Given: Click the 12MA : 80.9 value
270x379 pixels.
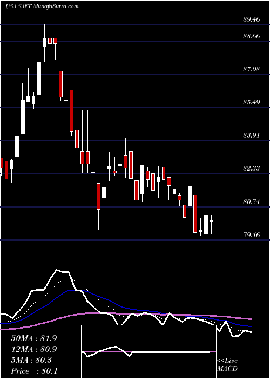Looking at the screenshot, I should 34,349.
